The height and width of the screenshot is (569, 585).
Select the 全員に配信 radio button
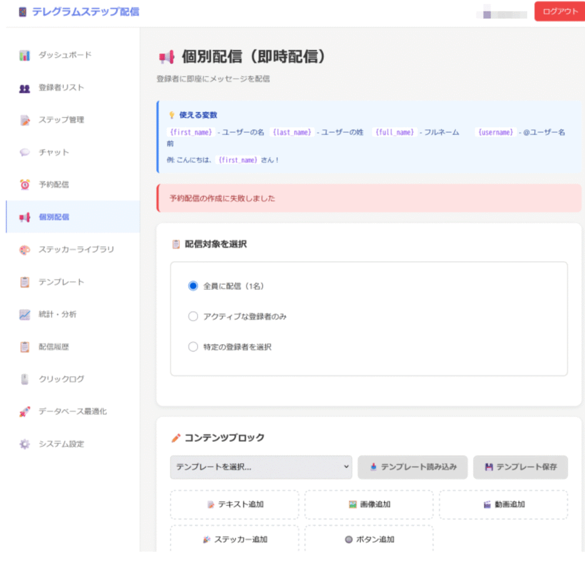(x=193, y=286)
